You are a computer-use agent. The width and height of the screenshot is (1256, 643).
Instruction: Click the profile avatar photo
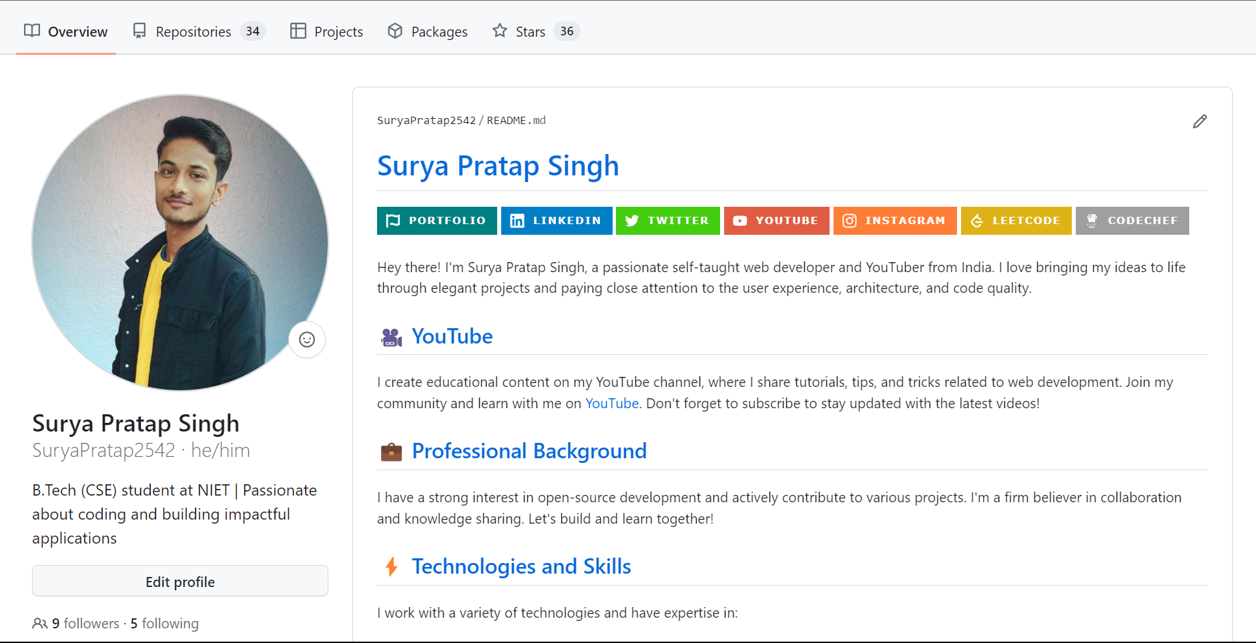click(x=180, y=242)
